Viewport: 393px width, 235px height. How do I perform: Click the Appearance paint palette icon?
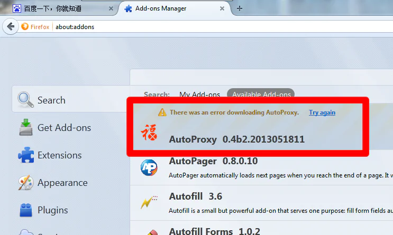click(x=25, y=183)
